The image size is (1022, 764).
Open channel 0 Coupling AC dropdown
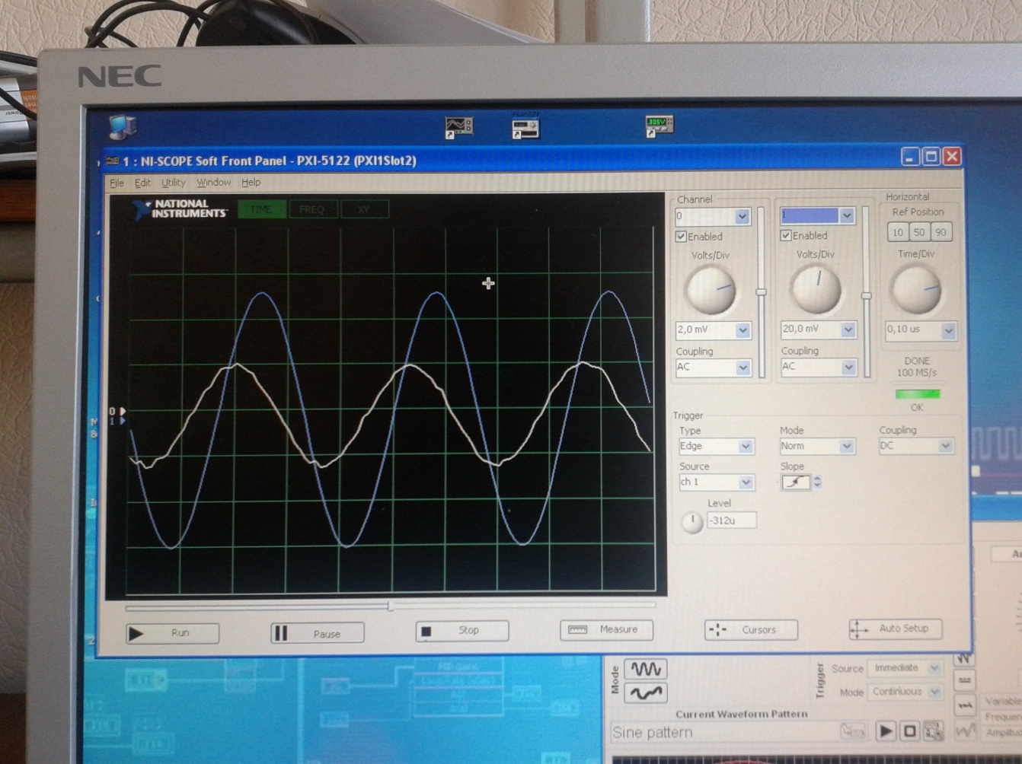(x=743, y=368)
